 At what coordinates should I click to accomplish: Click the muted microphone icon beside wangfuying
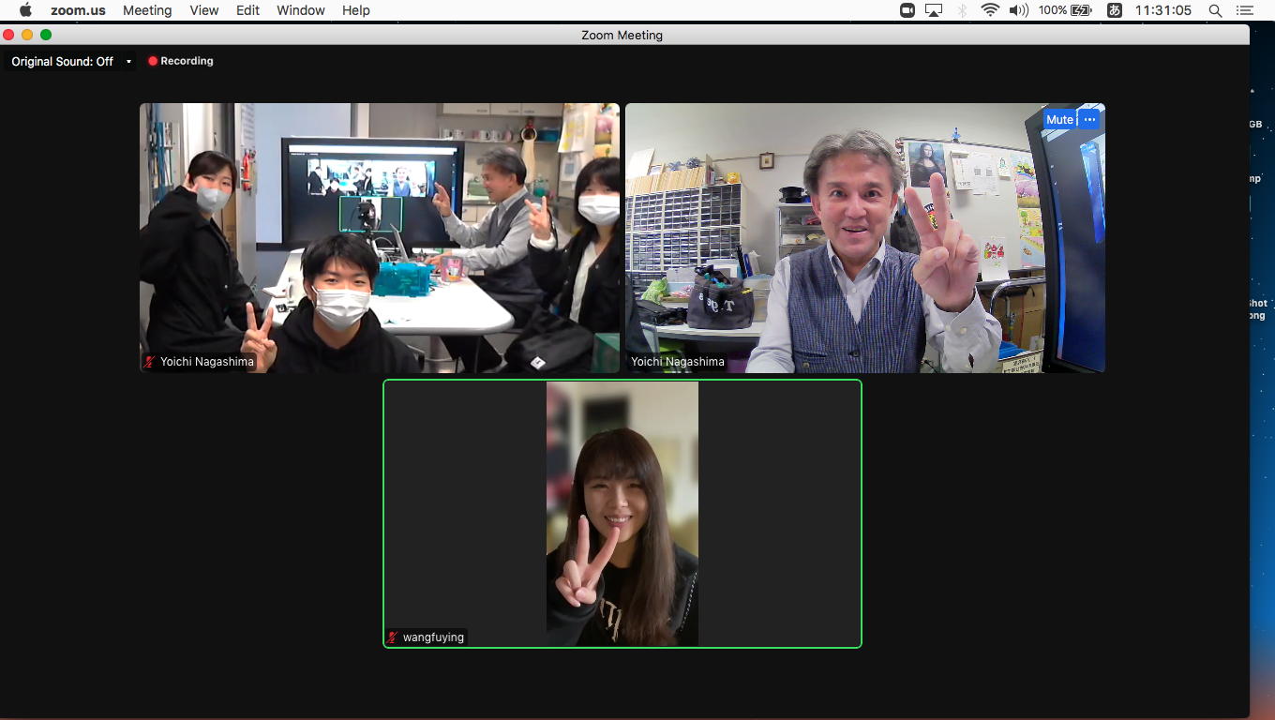(393, 637)
